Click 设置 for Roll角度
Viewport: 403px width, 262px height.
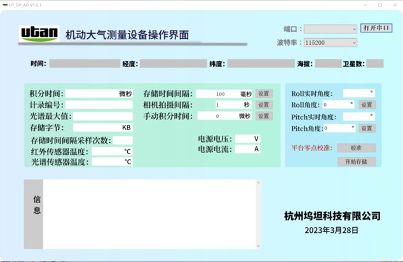click(x=367, y=105)
